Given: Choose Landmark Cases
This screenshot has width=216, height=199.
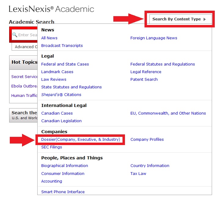Looking at the screenshot, I should (57, 72).
